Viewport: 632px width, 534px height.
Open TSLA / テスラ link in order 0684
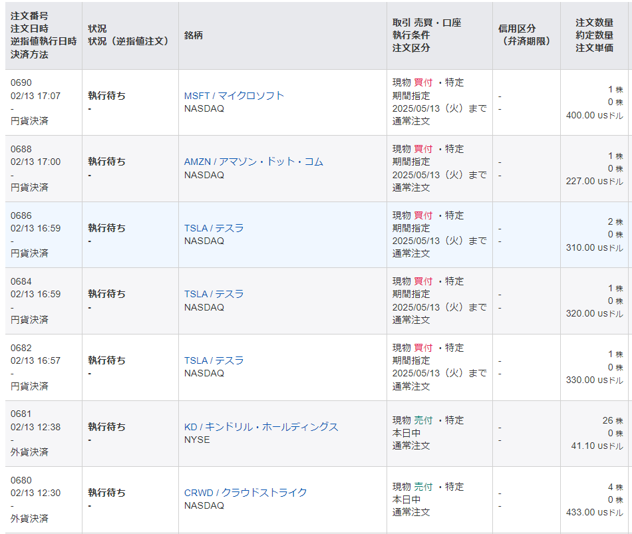[214, 294]
